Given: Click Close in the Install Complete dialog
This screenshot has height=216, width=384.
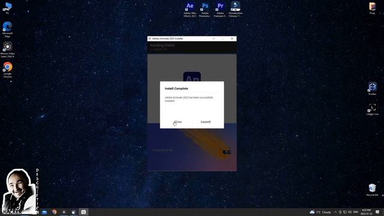Looking at the screenshot, I should (x=178, y=122).
